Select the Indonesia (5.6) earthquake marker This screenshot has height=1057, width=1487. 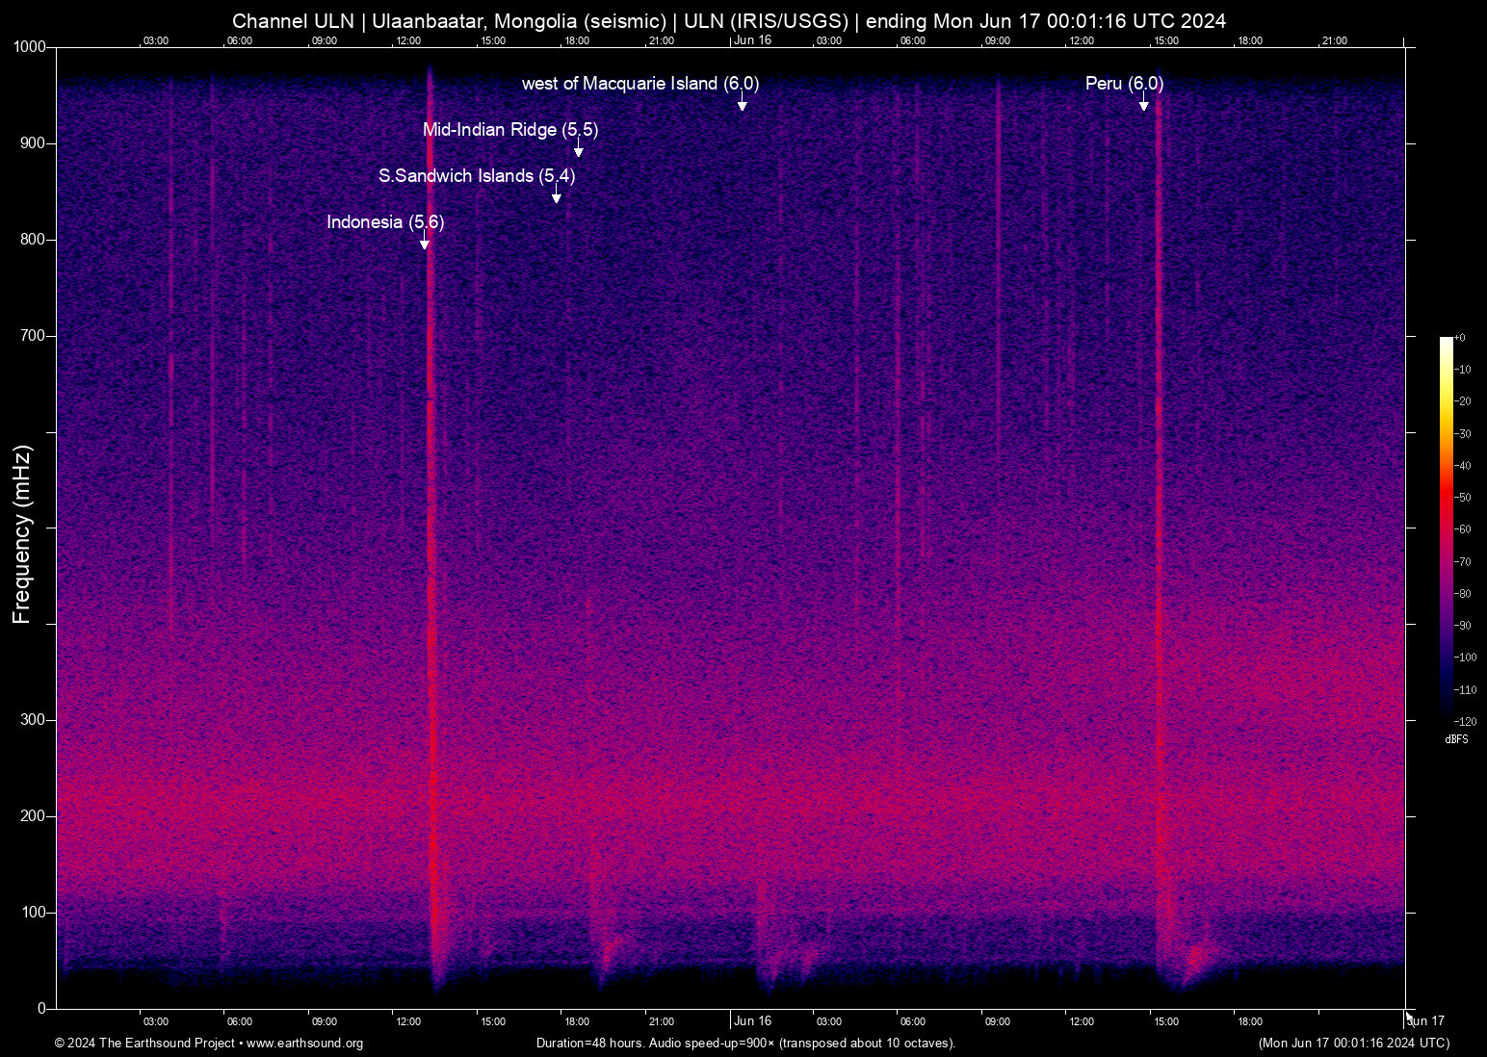[385, 221]
